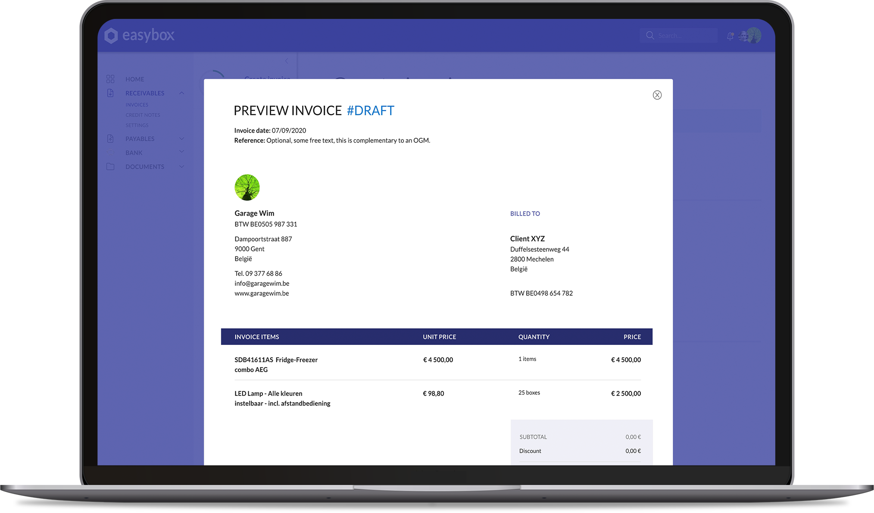
Task: Open the Invoices menu item
Action: click(x=137, y=104)
